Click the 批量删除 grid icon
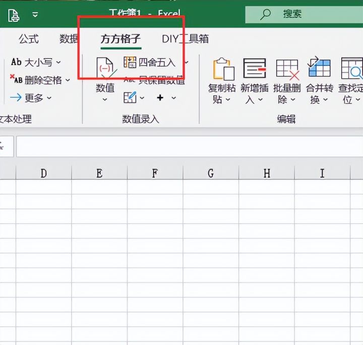 pos(287,70)
